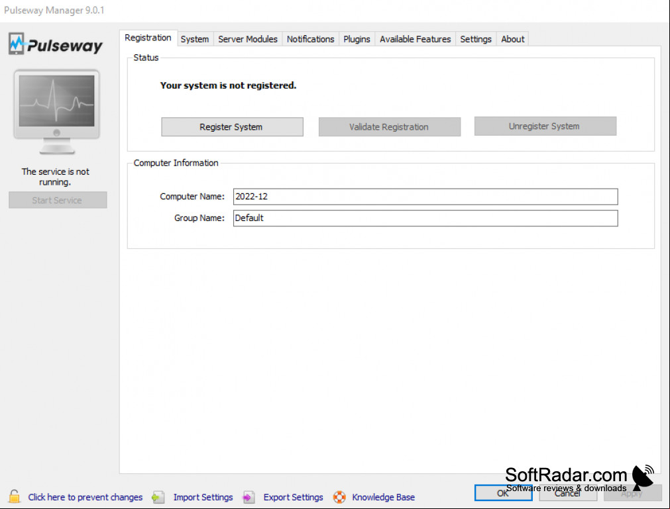This screenshot has width=670, height=509.
Task: Open the Knowledge Base link
Action: tap(383, 497)
